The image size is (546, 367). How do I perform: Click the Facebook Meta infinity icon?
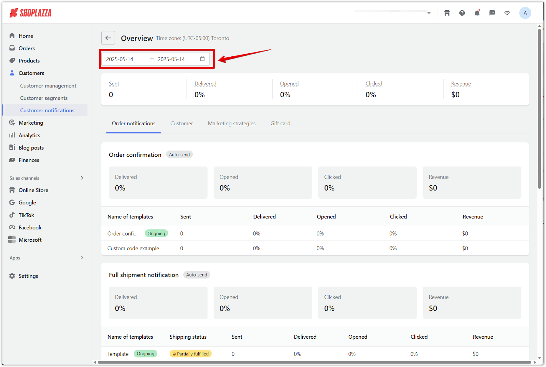tap(12, 227)
